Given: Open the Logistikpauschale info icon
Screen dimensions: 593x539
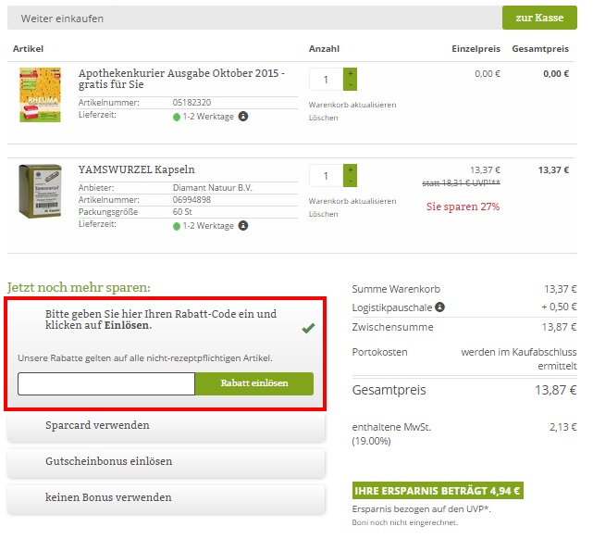Looking at the screenshot, I should pyautogui.click(x=439, y=307).
